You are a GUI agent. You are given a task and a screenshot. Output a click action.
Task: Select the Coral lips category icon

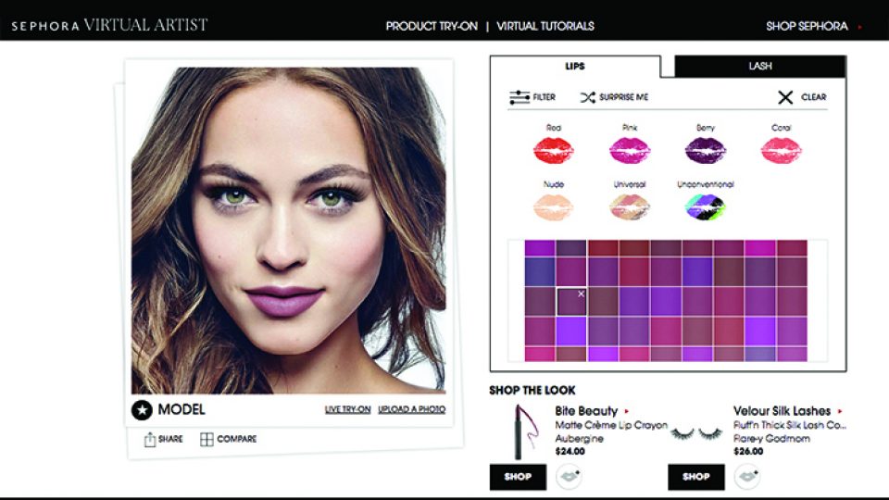pyautogui.click(x=782, y=150)
